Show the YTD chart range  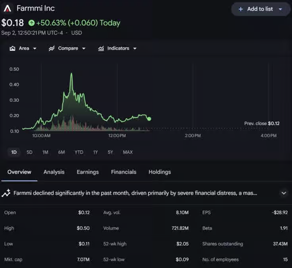pyautogui.click(x=79, y=152)
